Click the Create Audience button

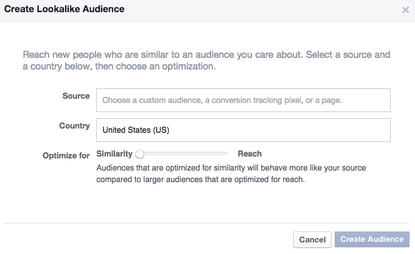[x=372, y=239]
